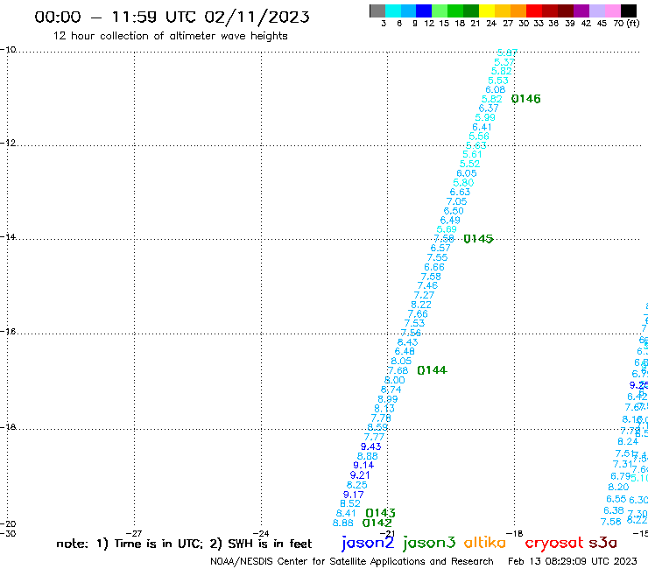
Task: Click the jason2 satellite label
Action: (368, 543)
